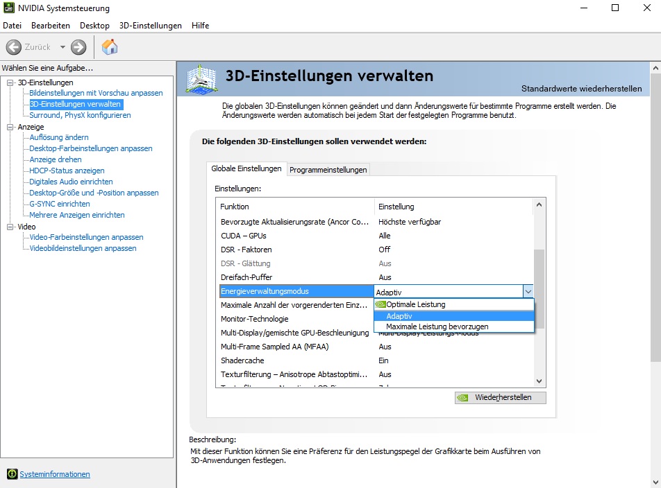Choose Adaptiv option in dropdown list
The height and width of the screenshot is (488, 661).
(x=454, y=316)
